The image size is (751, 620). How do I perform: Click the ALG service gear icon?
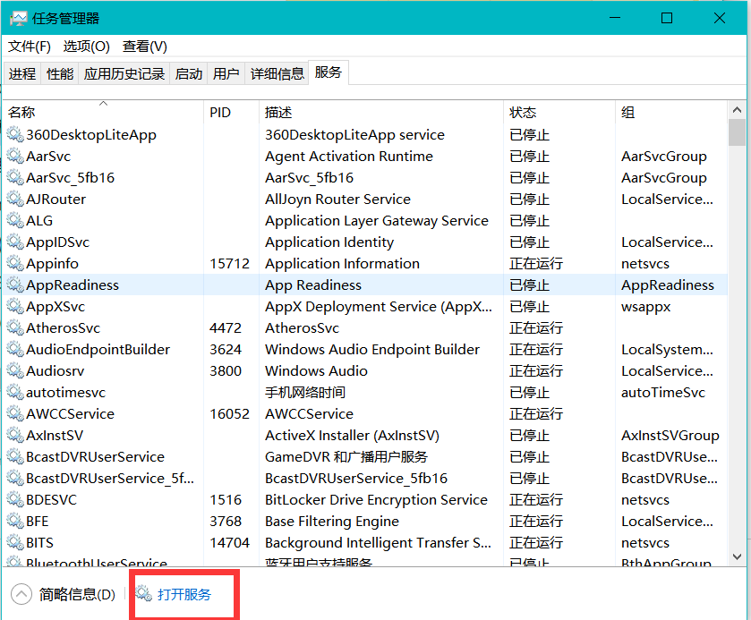pos(15,221)
